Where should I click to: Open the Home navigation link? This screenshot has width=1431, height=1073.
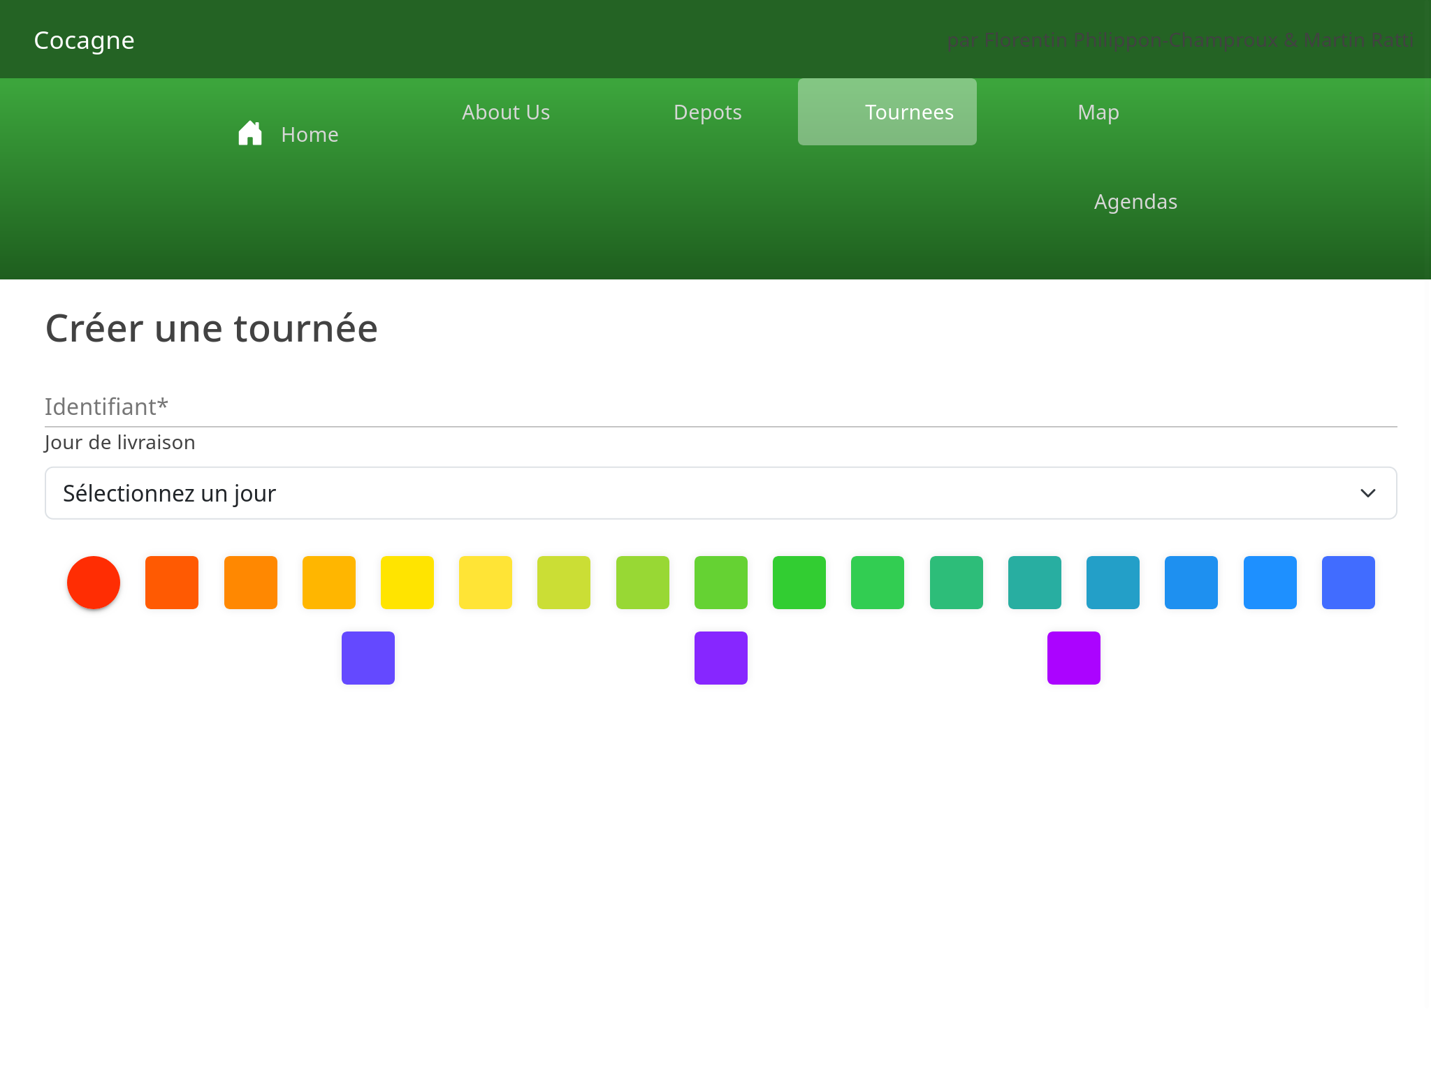309,134
